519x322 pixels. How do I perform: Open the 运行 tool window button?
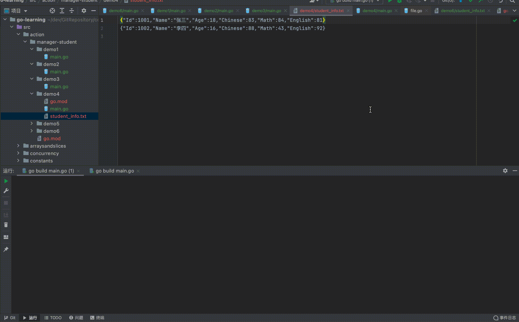pos(30,318)
